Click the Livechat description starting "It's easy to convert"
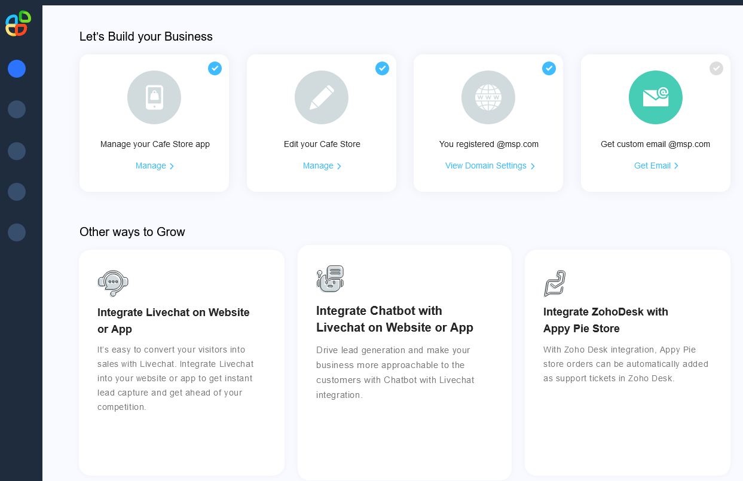Image resolution: width=743 pixels, height=481 pixels. 176,378
